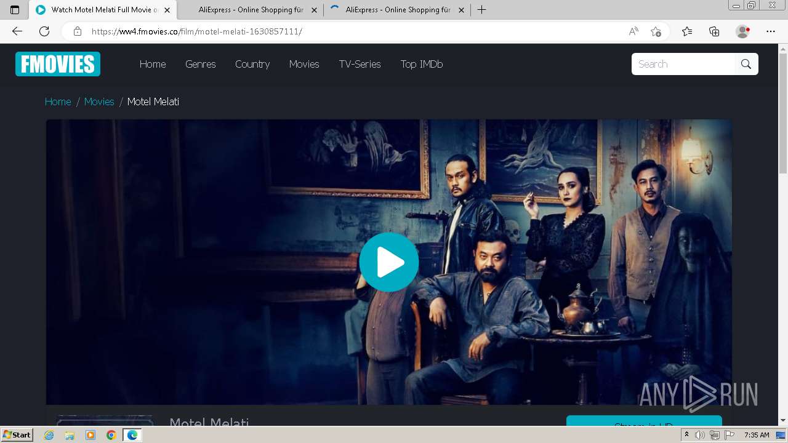Follow the Home breadcrumb link
Image resolution: width=788 pixels, height=443 pixels.
pos(58,102)
